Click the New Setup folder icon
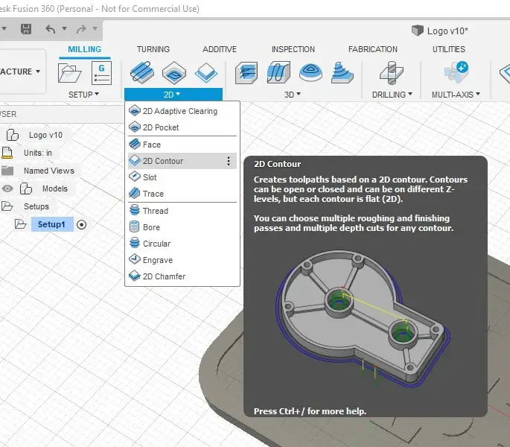 click(69, 73)
